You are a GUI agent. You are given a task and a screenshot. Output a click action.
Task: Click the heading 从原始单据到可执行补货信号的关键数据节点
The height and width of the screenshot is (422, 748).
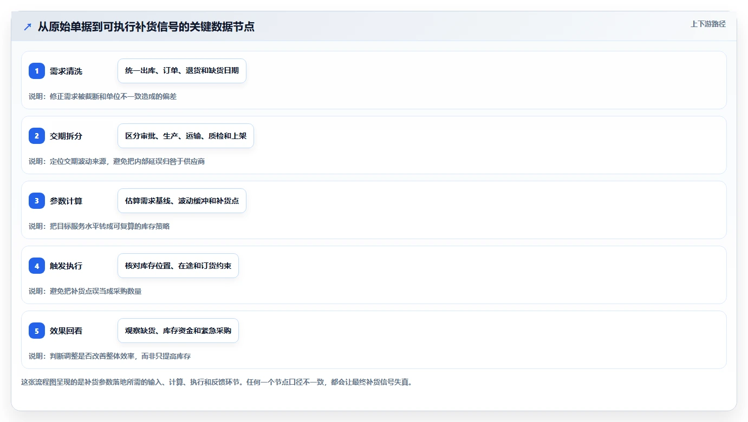tap(146, 27)
